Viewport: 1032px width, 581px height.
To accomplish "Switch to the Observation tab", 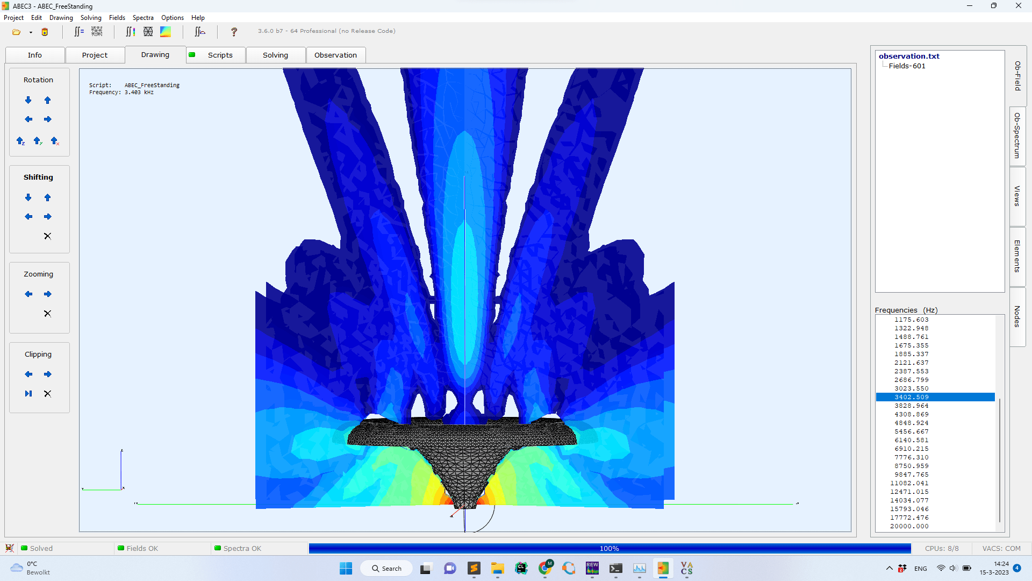I will point(335,55).
